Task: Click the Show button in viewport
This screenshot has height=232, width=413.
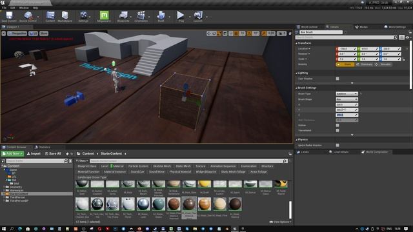Action: point(44,34)
